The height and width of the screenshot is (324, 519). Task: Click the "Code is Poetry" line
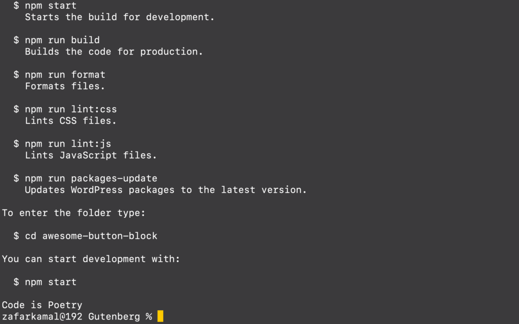point(42,305)
